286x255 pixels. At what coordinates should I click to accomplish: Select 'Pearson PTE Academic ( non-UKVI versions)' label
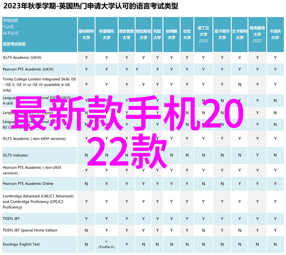[x=32, y=170]
